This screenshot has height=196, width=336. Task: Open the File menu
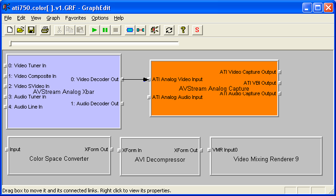coord(8,18)
